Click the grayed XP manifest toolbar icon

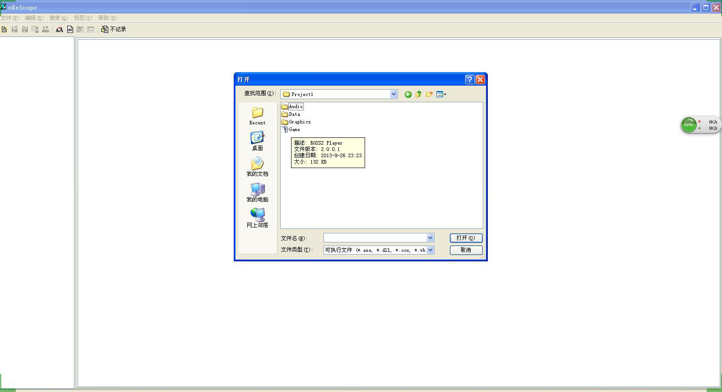(46, 29)
